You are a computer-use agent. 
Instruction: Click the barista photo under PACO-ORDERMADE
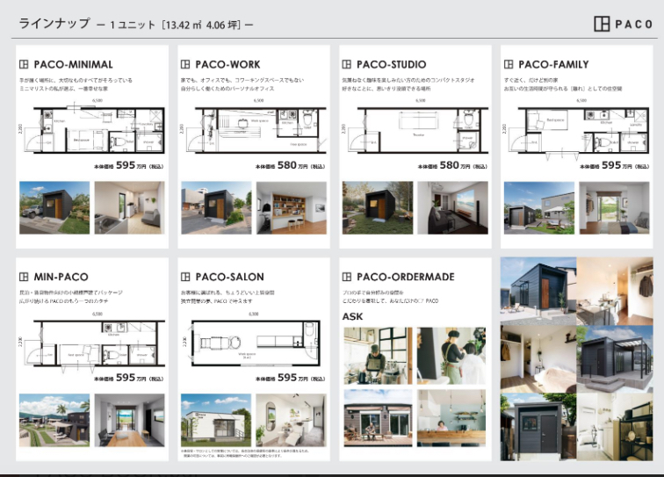pyautogui.click(x=378, y=356)
